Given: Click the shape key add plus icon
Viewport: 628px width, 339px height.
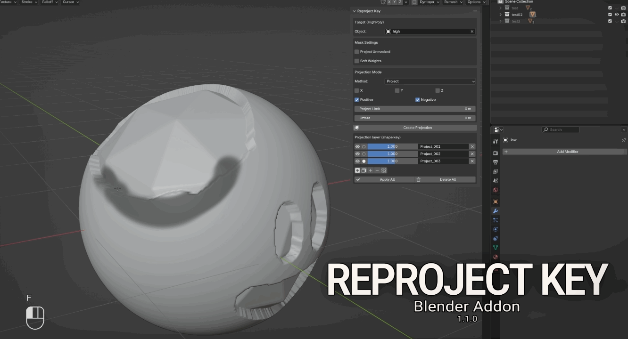Looking at the screenshot, I should coord(371,170).
